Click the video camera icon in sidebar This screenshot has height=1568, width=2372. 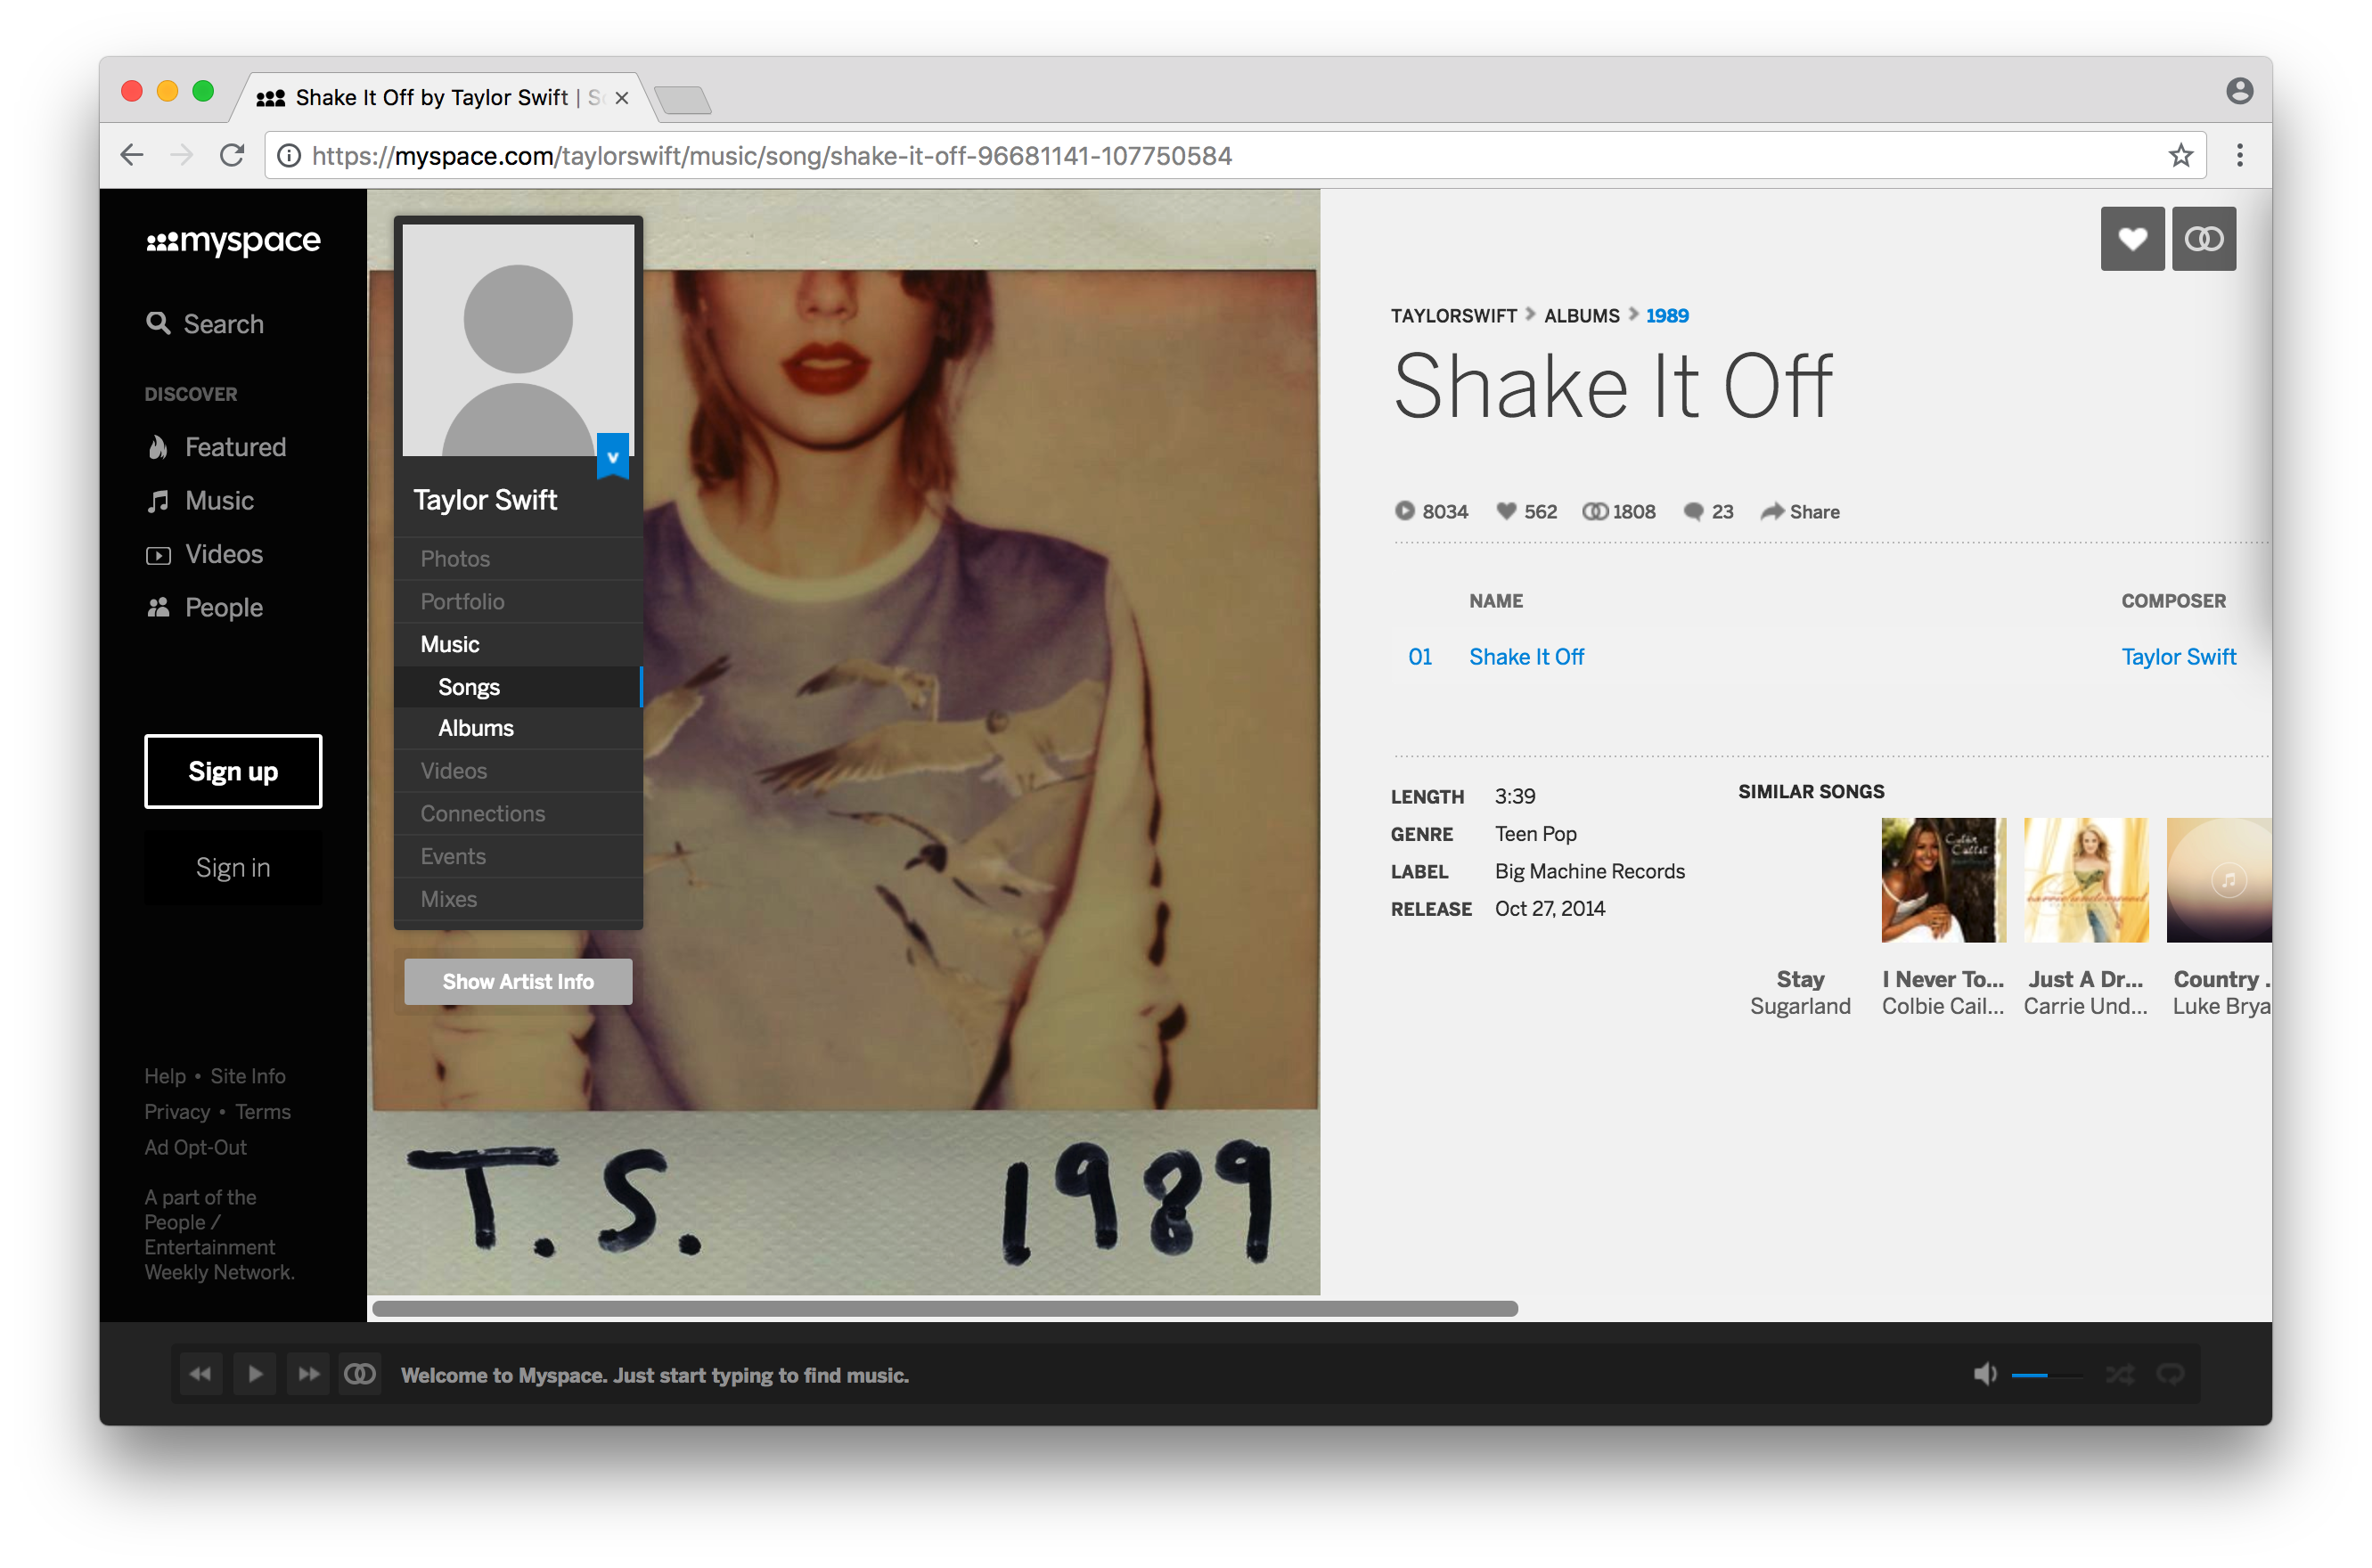point(159,553)
